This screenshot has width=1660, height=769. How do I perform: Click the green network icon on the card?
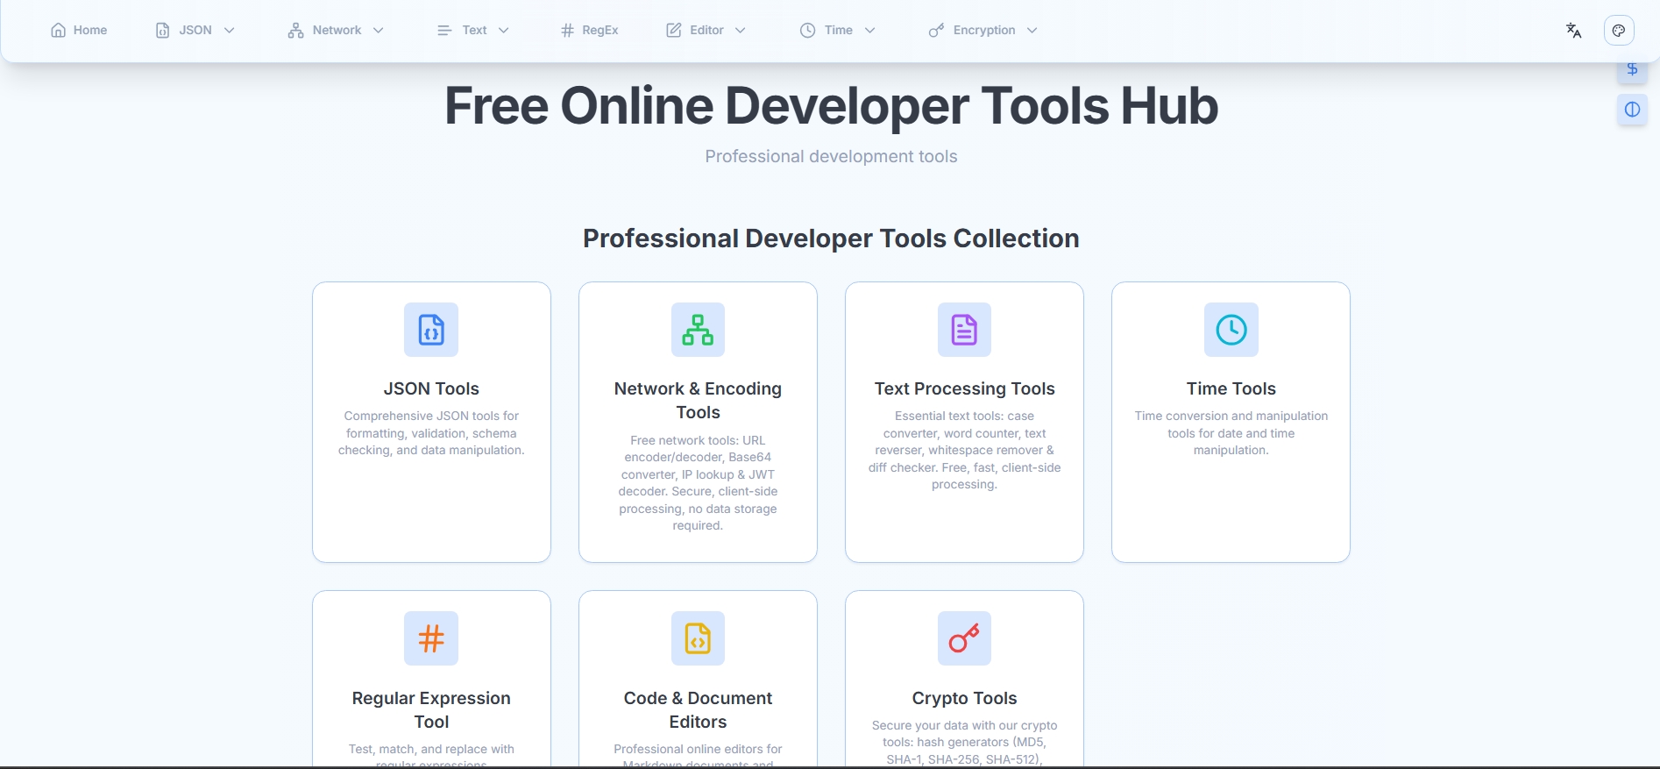[698, 330]
